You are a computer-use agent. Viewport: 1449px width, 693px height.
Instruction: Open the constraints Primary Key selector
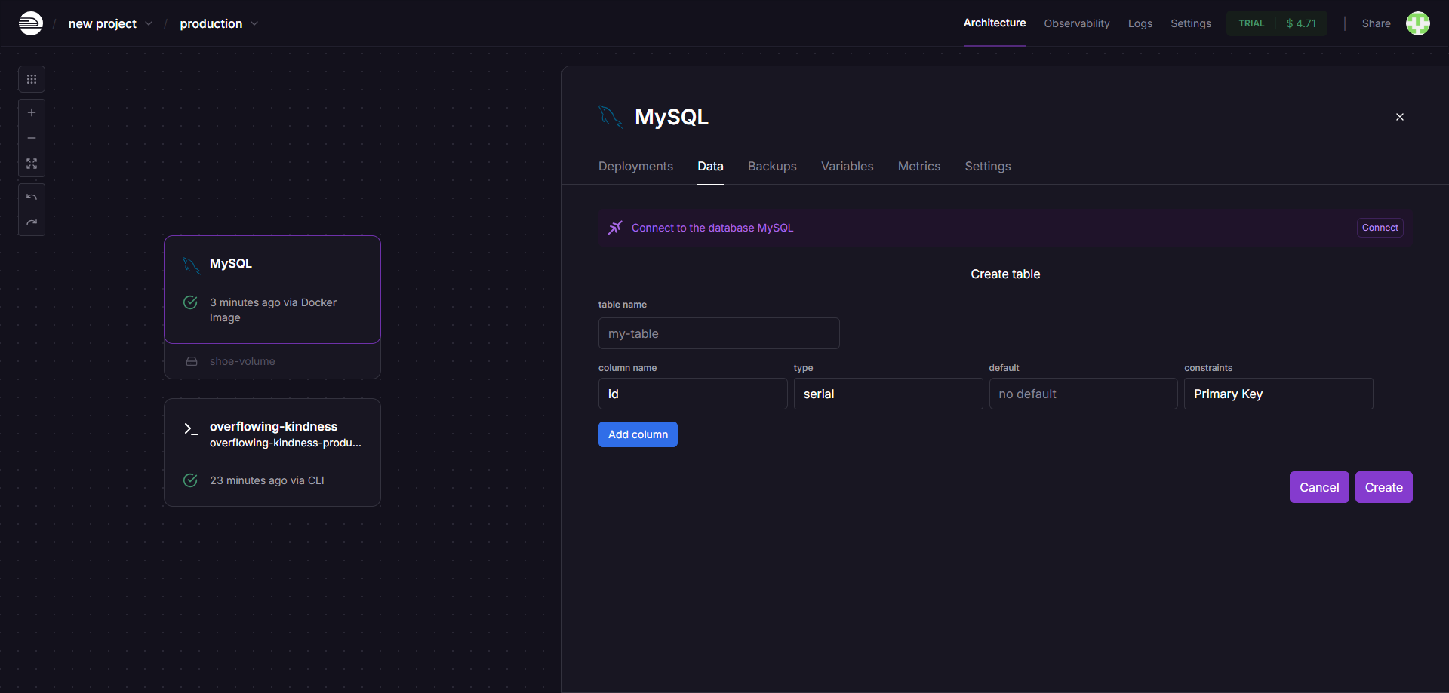(1278, 394)
